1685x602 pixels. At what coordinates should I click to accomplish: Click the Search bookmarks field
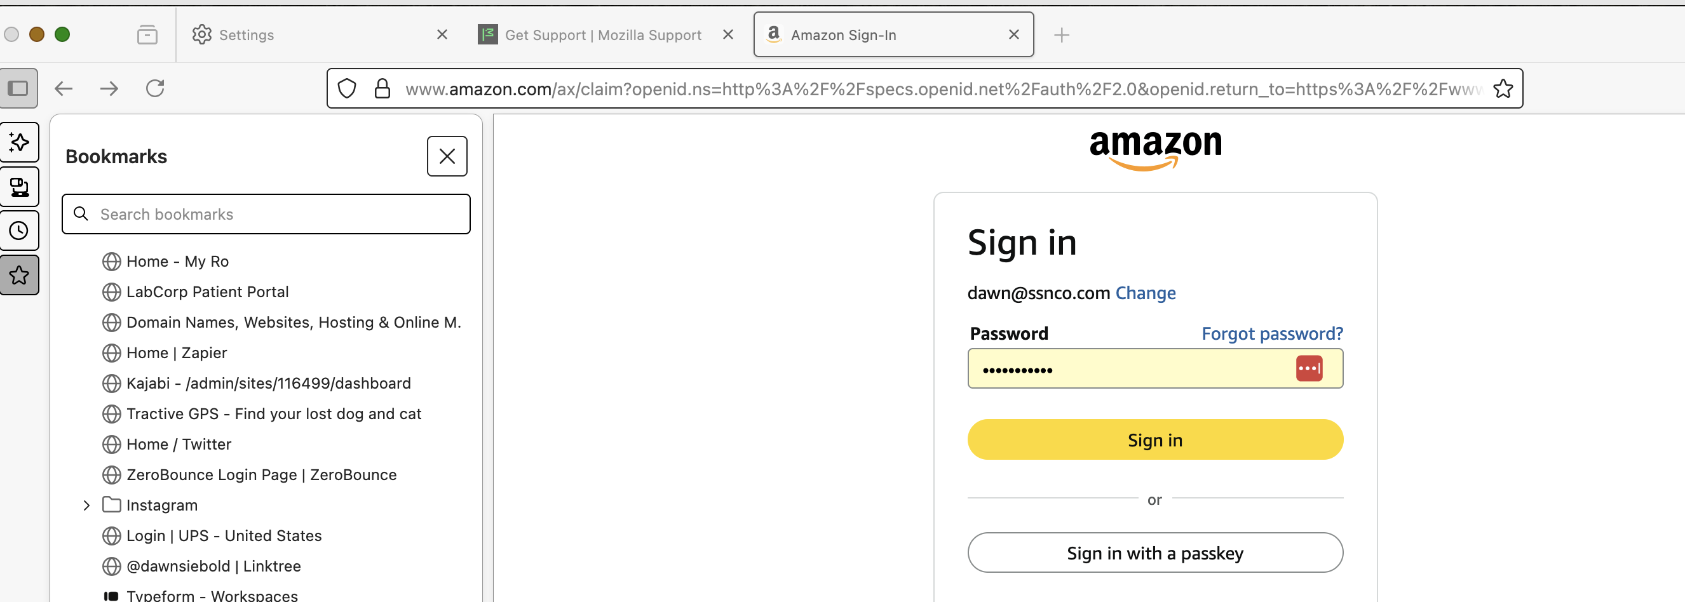[274, 215]
